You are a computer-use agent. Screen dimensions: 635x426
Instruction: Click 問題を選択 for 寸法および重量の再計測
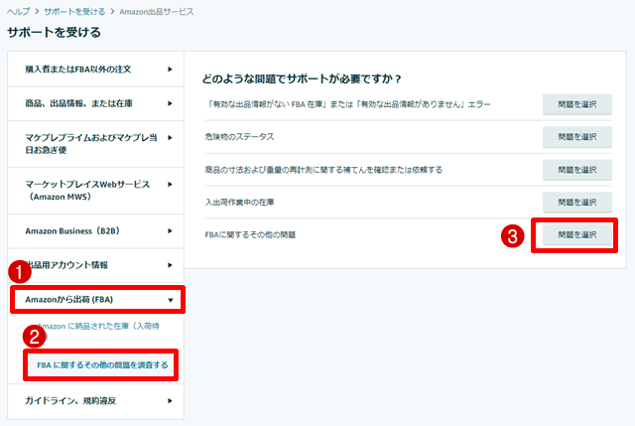point(576,170)
